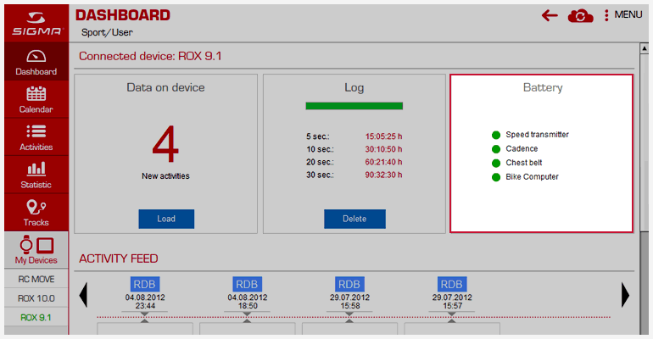Click the red back arrow
The height and width of the screenshot is (339, 653).
(x=550, y=16)
